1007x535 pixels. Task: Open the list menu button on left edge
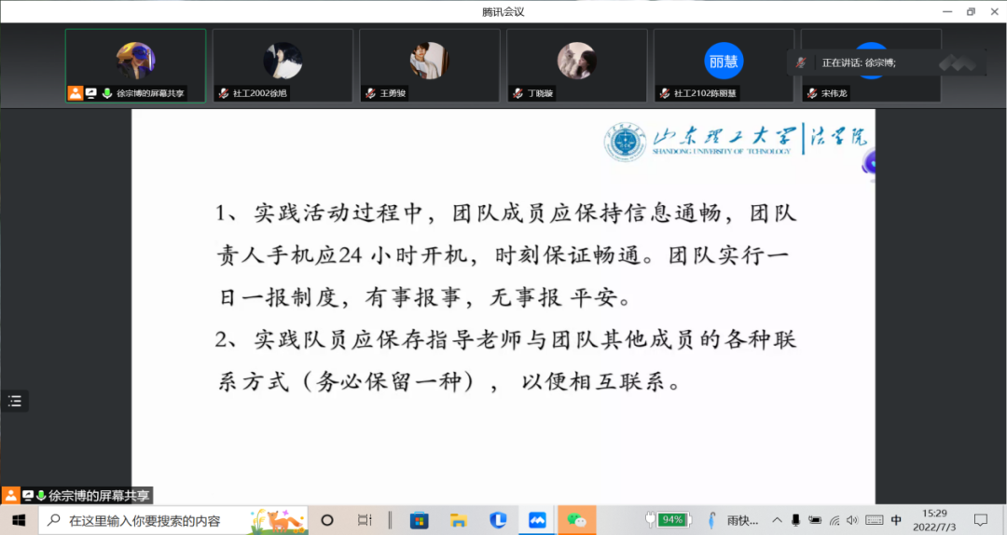[x=15, y=402]
